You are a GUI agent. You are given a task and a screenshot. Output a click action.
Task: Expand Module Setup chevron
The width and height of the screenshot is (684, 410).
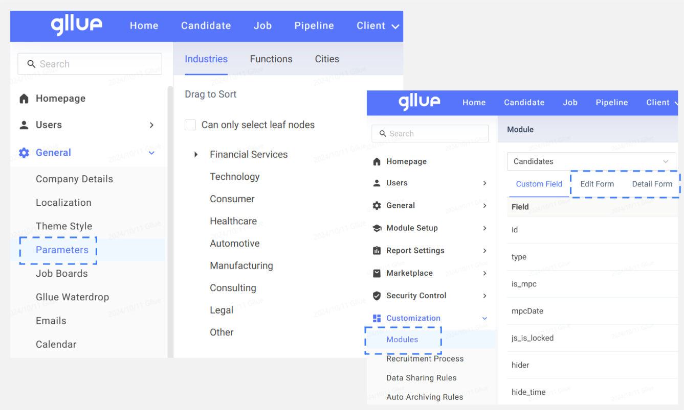click(484, 228)
